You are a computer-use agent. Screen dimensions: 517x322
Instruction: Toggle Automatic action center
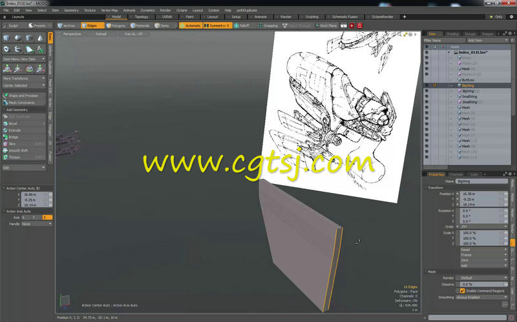191,25
